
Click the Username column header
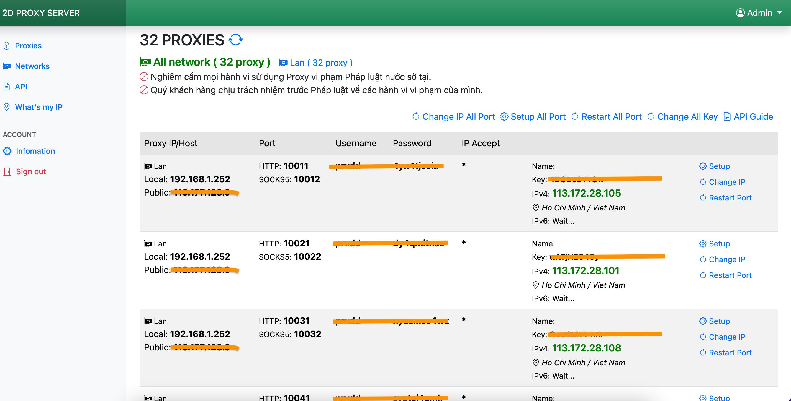(356, 144)
